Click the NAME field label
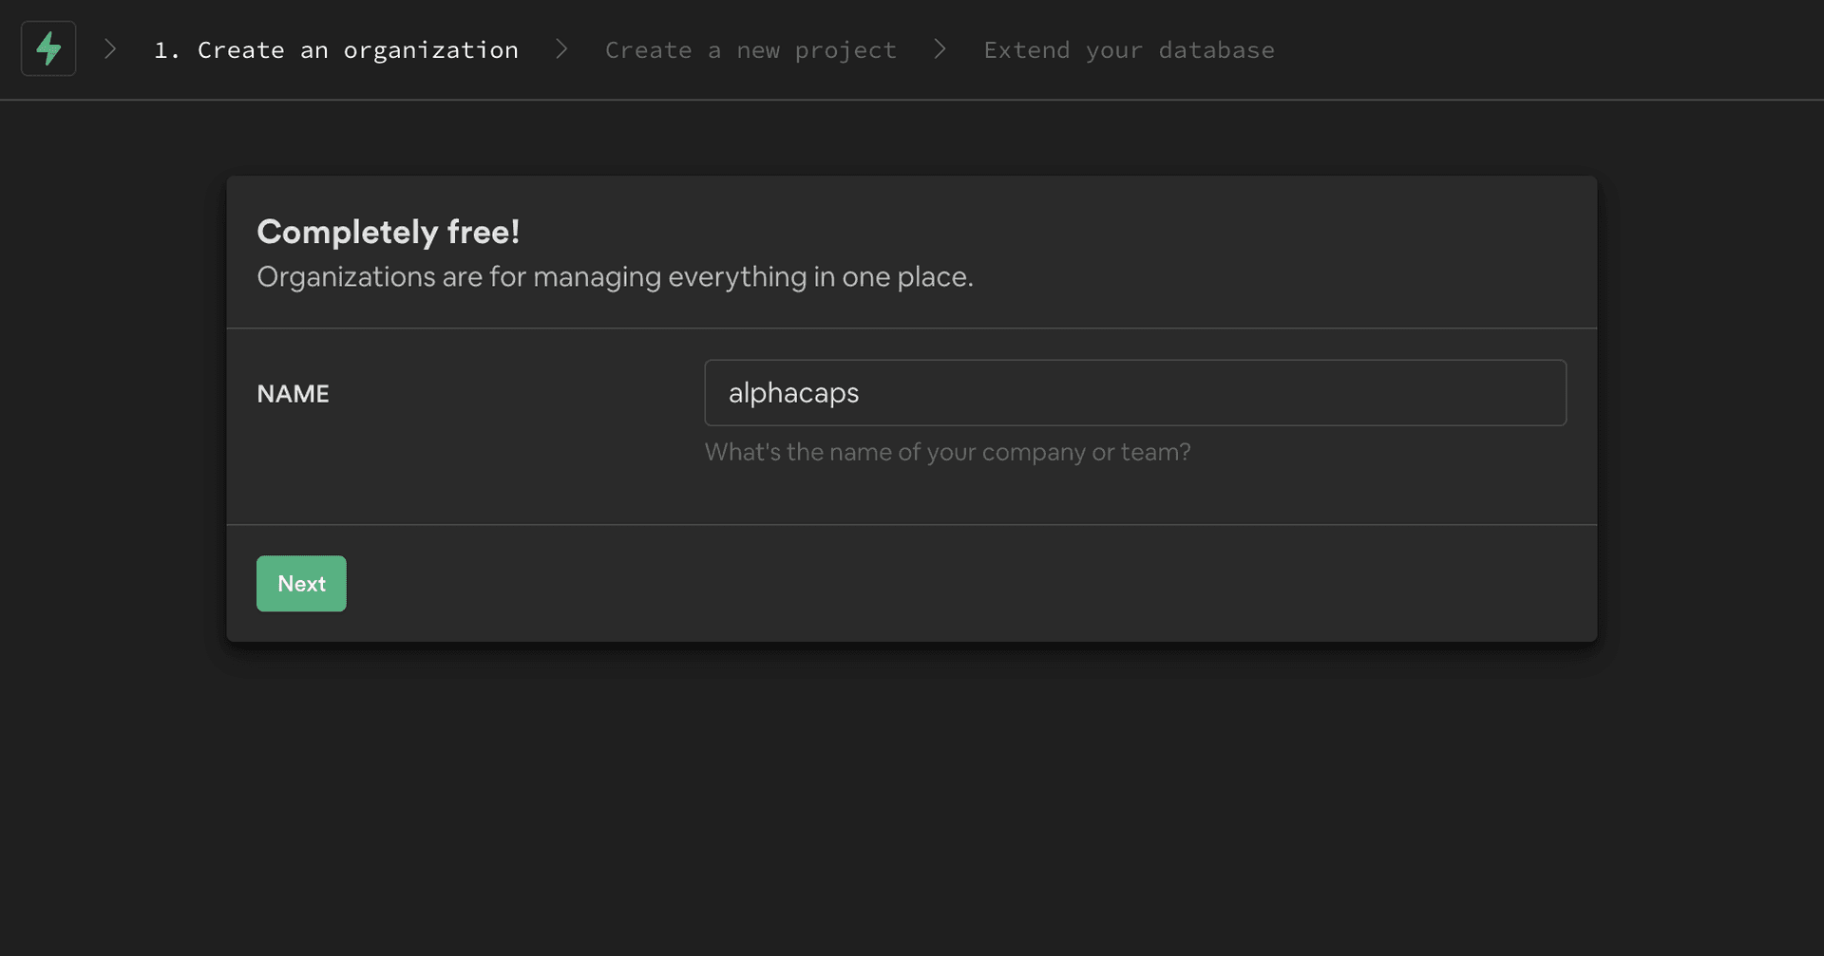The image size is (1824, 956). pos(293,393)
